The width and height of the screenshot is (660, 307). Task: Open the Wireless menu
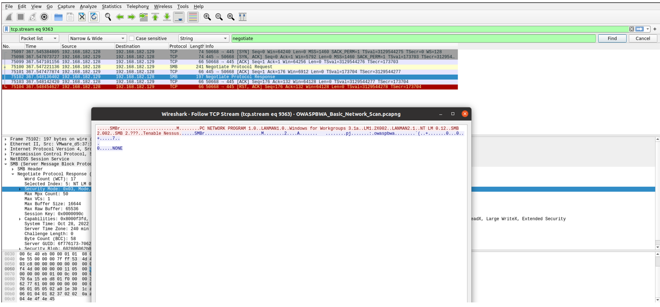[x=163, y=6]
